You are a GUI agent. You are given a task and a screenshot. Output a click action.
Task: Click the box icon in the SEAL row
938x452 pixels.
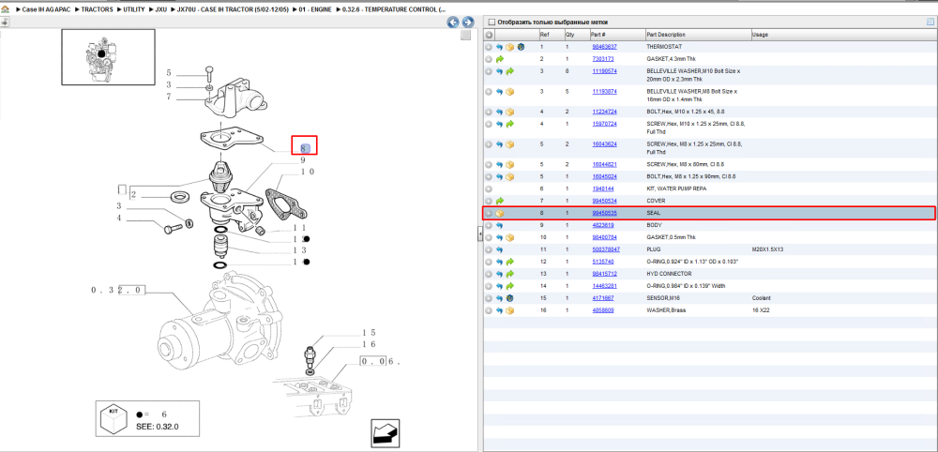click(x=500, y=214)
